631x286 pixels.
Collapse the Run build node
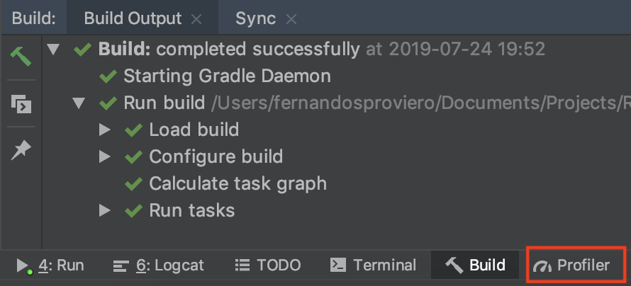point(79,103)
